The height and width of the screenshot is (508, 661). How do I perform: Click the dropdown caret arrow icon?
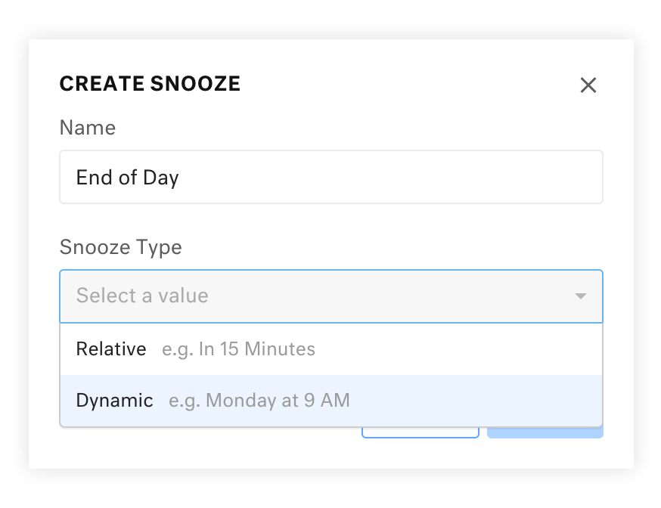581,296
